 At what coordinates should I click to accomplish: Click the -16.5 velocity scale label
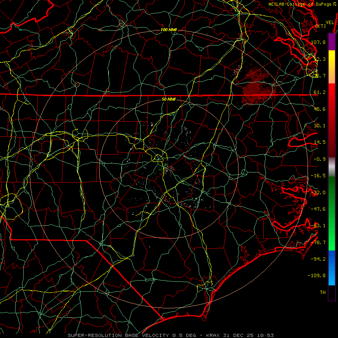(x=318, y=176)
